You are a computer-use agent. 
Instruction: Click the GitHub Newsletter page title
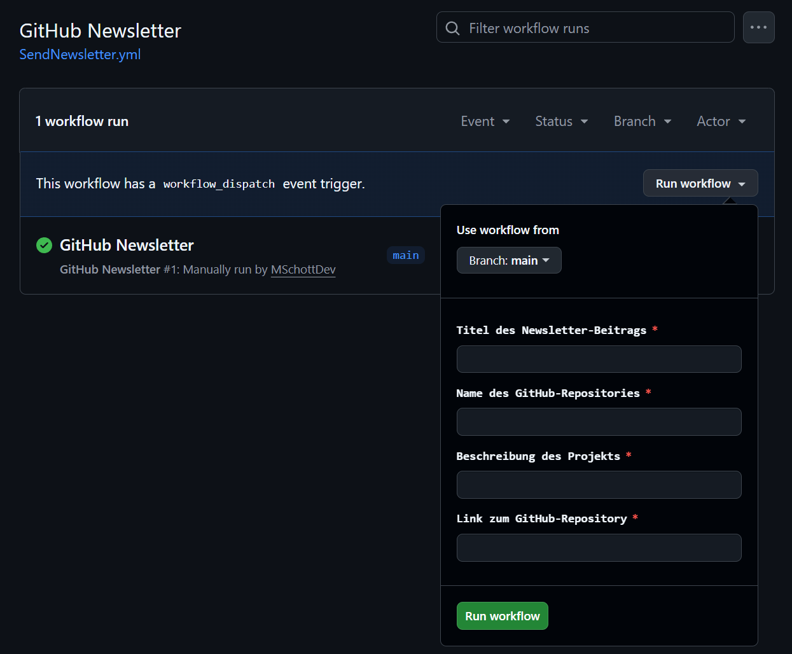coord(101,31)
